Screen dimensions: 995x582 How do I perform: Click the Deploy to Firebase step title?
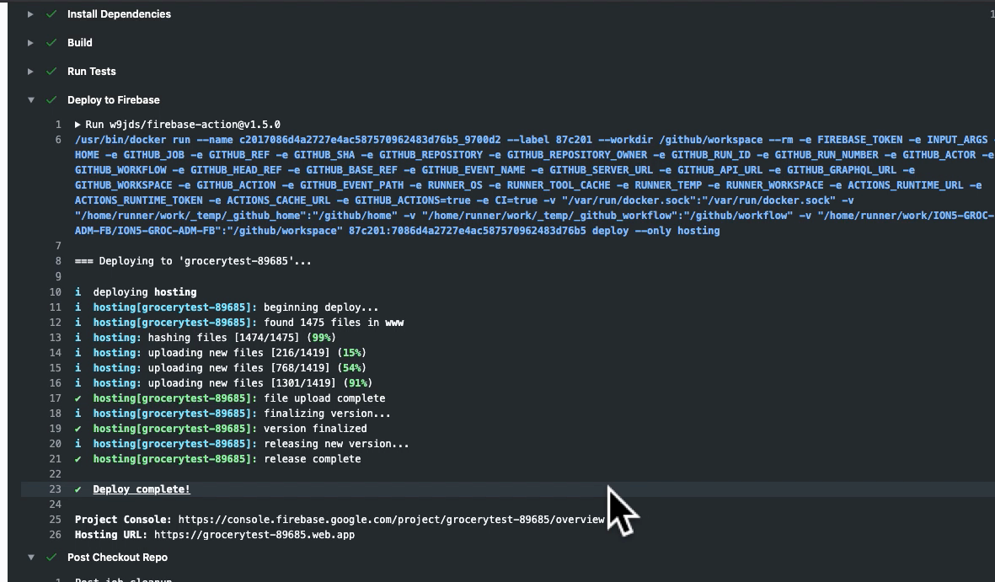[114, 99]
